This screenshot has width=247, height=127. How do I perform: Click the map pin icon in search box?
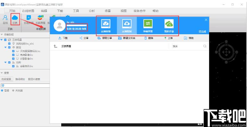pyautogui.click(x=3, y=85)
